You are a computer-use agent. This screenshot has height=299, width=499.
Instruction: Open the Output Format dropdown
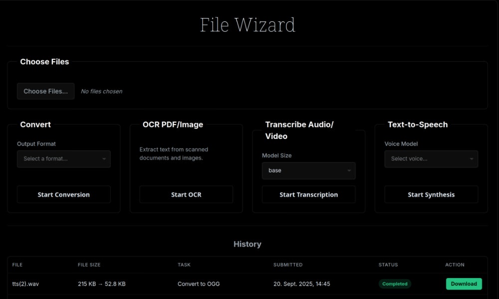pos(63,158)
